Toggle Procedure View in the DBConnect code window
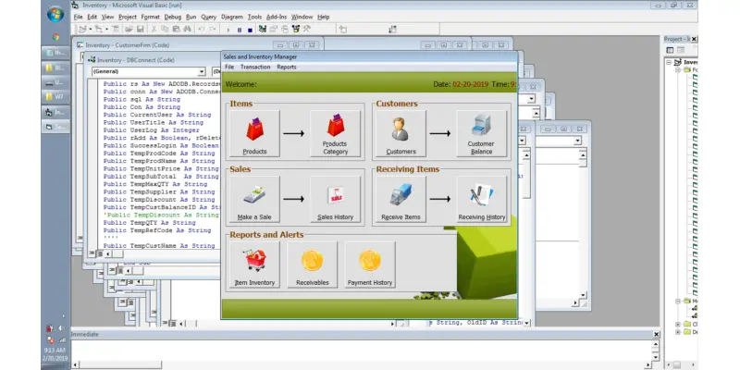This screenshot has width=740, height=370. pyautogui.click(x=92, y=253)
